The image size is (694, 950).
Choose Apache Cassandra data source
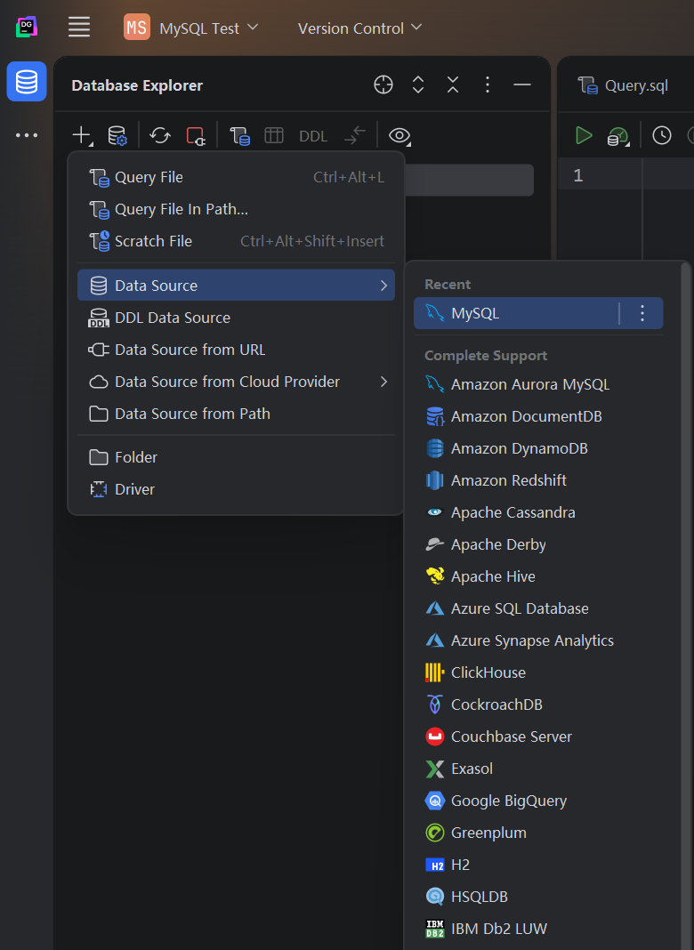538,512
